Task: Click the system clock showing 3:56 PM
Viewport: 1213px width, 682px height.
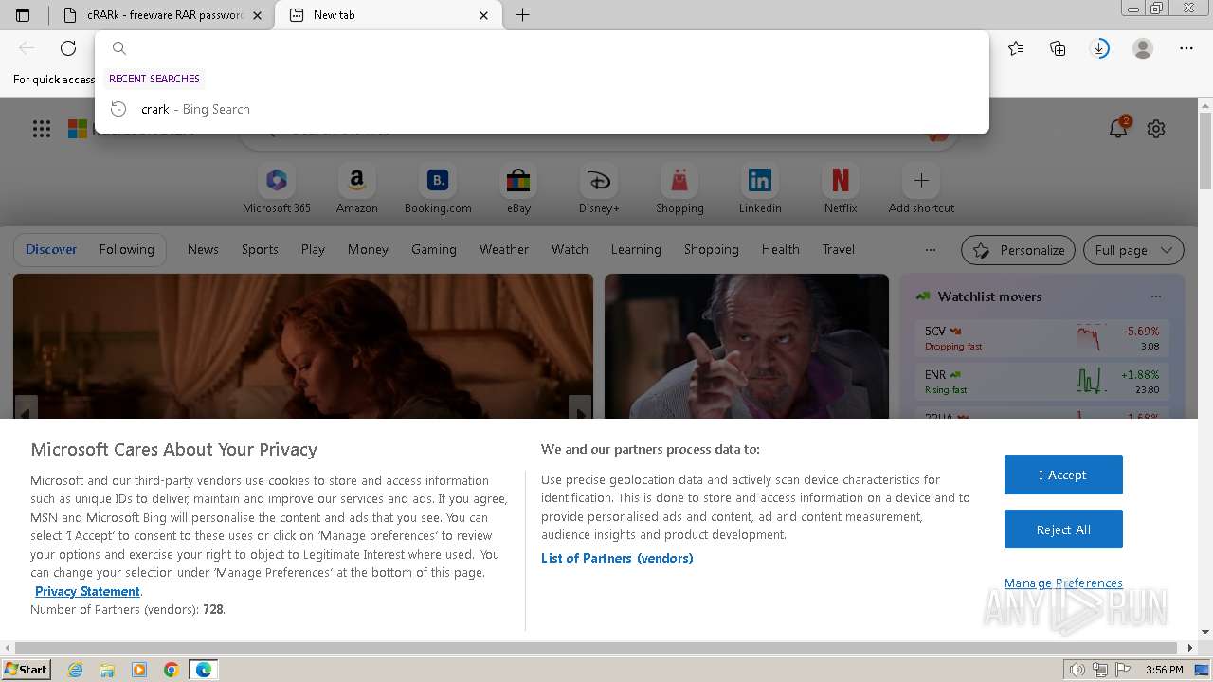Action: (x=1164, y=670)
